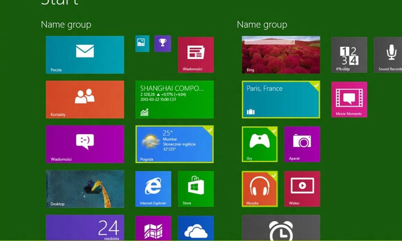The image size is (402, 241).
Task: Uncheck the Paris, France travel tile
Action: point(281,100)
